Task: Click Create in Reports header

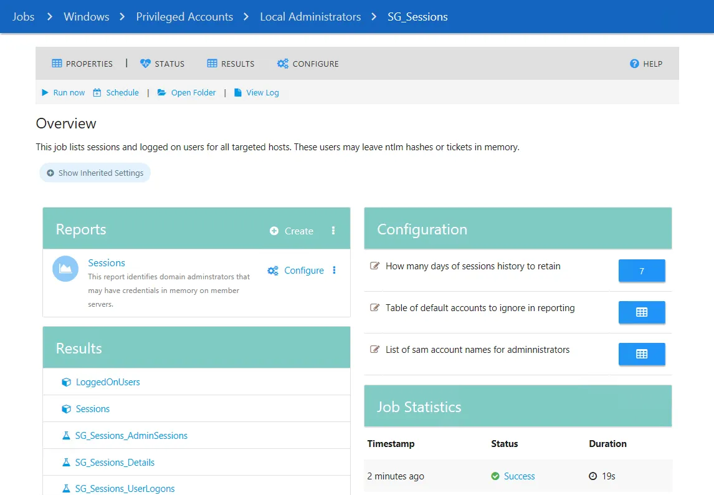Action: 298,231
